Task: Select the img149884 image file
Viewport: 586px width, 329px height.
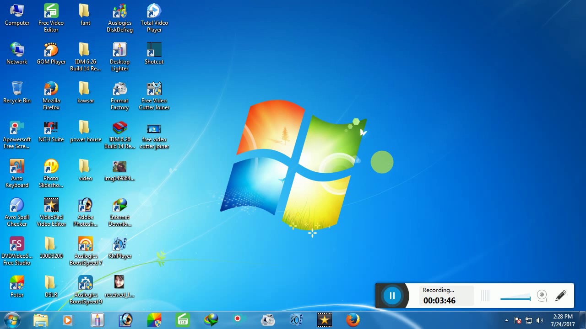Action: [119, 170]
